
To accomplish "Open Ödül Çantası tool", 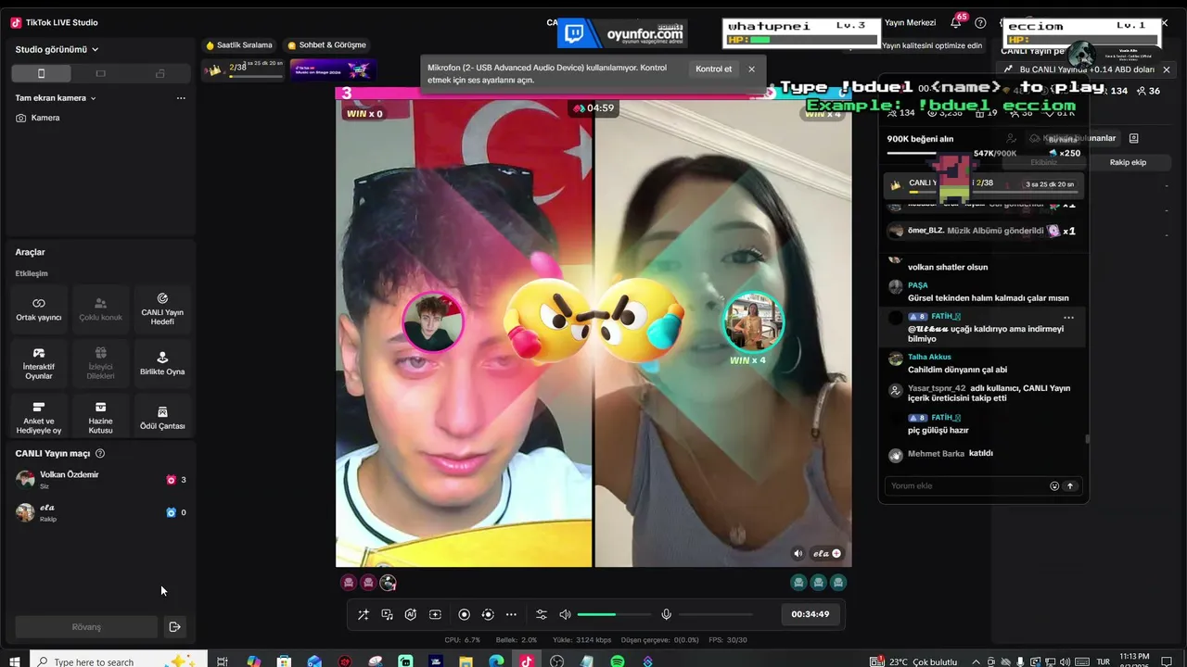I will 162,419.
